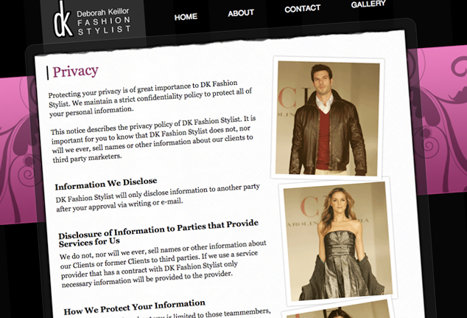Click How We Protect Your Information heading
The height and width of the screenshot is (318, 467).
(134, 307)
